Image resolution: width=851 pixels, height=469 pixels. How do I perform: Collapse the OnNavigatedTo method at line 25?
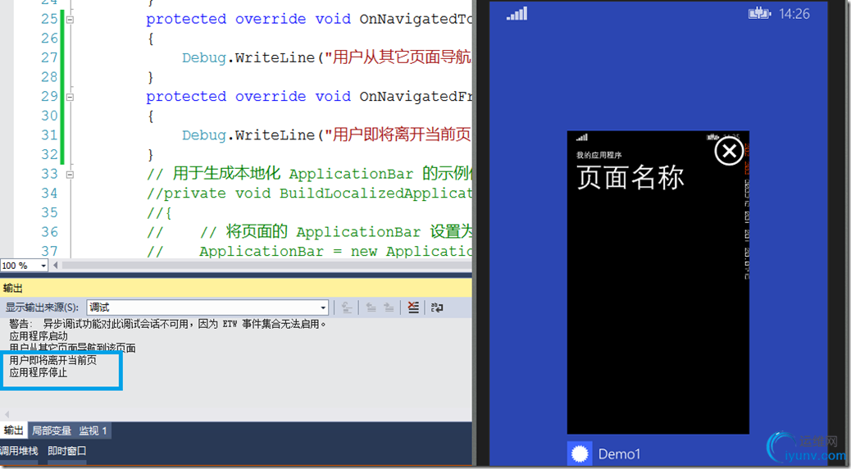point(70,20)
